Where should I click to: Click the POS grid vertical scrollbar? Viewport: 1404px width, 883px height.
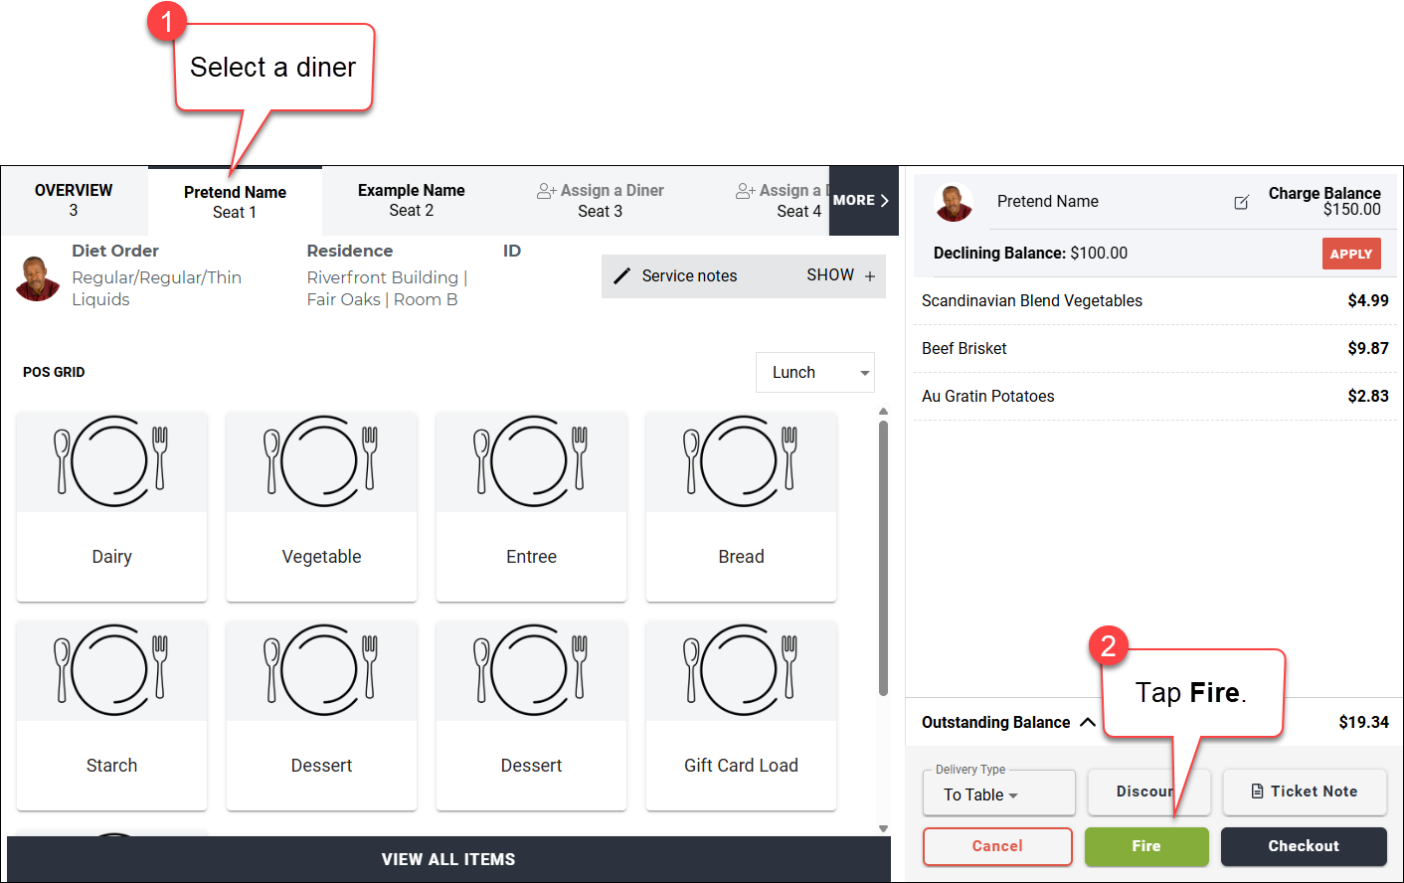pos(883,557)
